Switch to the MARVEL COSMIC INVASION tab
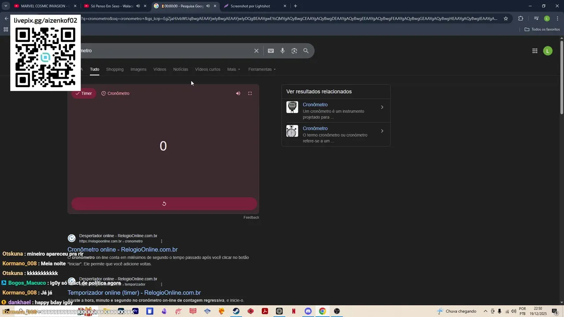The height and width of the screenshot is (317, 564). [x=45, y=6]
